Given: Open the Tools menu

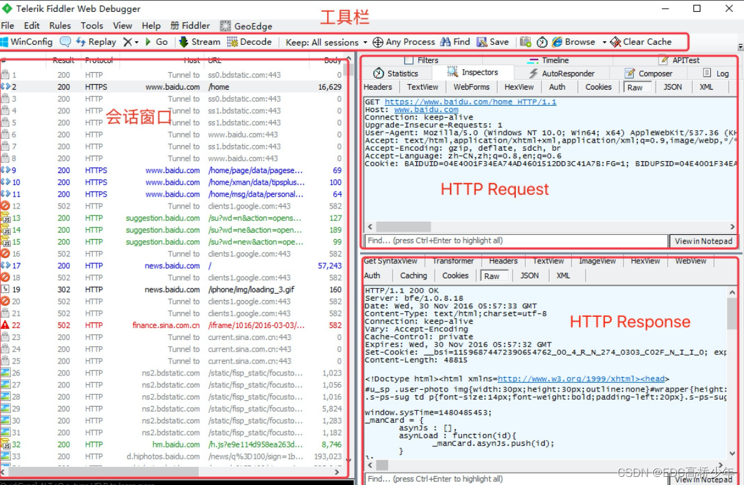Looking at the screenshot, I should (x=92, y=26).
